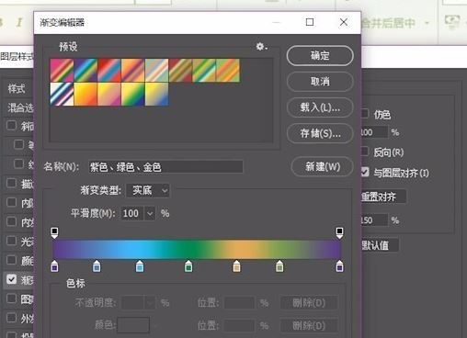Choose the red-gold striped preset
The image size is (467, 338).
(180, 71)
